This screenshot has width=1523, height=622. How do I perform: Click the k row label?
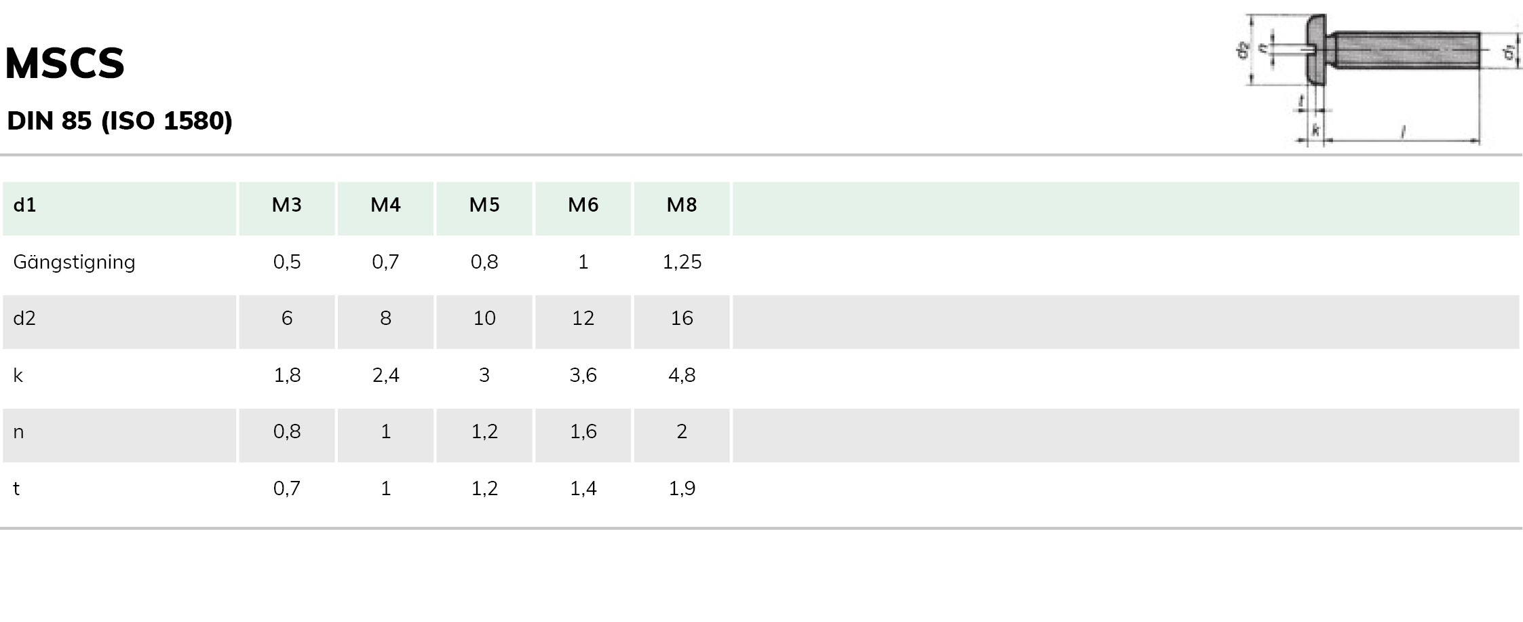(18, 375)
